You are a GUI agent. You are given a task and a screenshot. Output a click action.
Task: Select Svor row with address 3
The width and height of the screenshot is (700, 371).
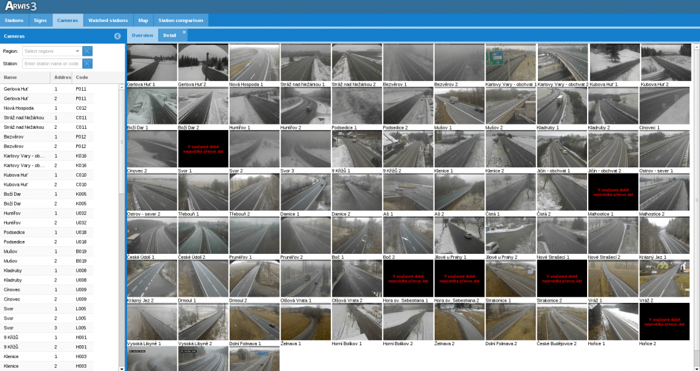tap(47, 327)
